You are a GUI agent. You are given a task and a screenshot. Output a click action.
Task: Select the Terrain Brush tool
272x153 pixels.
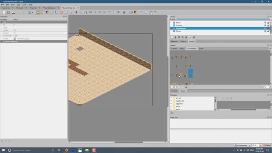point(42,12)
